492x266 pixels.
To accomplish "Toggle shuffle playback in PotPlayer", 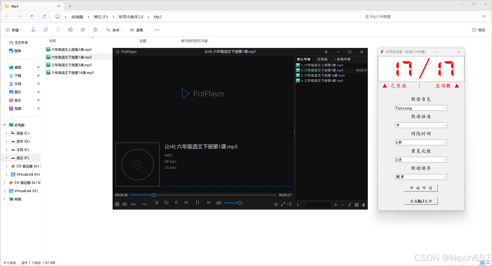I will [x=156, y=203].
